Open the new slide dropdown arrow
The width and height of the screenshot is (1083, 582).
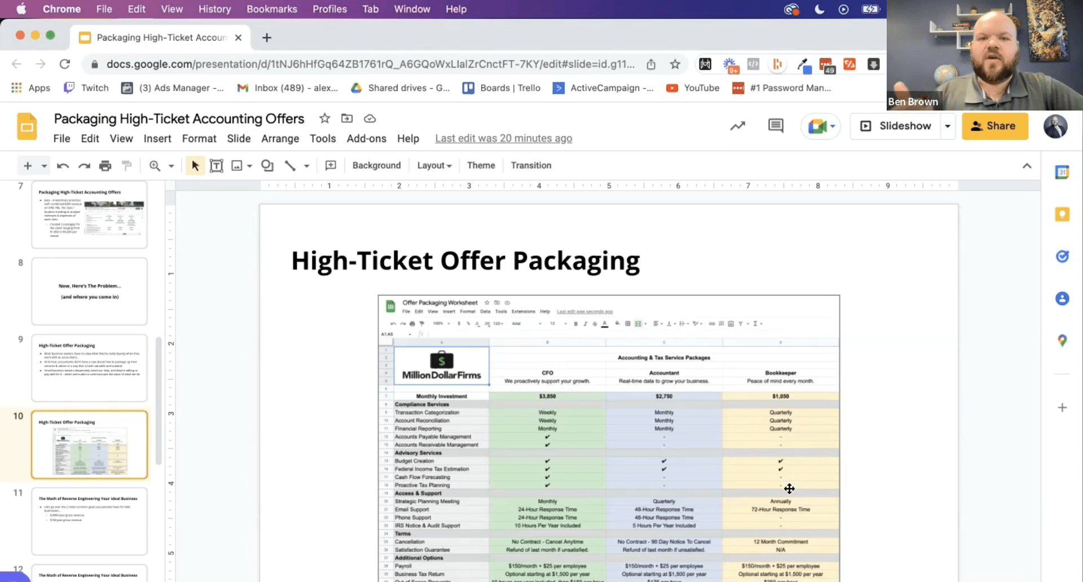[43, 165]
